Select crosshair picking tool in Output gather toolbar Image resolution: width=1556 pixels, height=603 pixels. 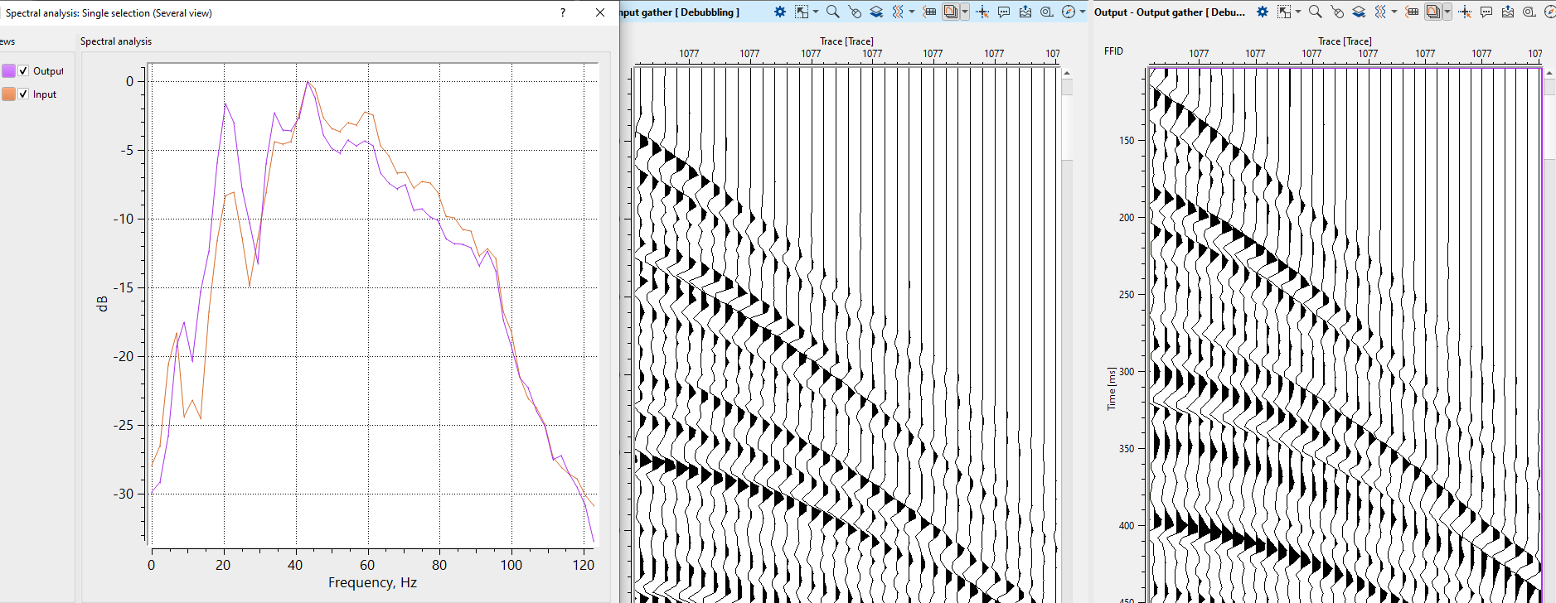[1465, 12]
